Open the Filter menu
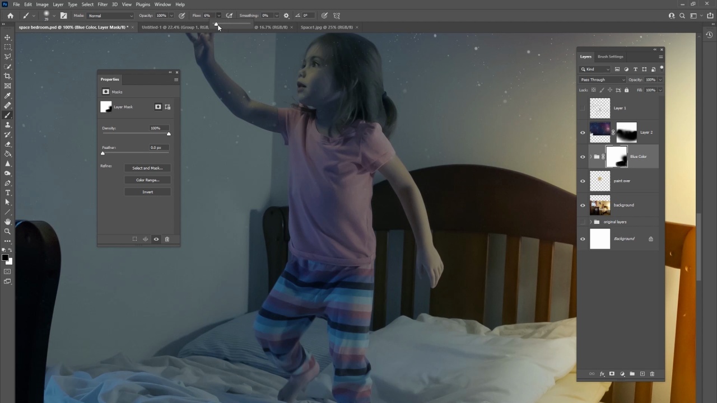Screen dimensions: 717x403 pyautogui.click(x=103, y=4)
